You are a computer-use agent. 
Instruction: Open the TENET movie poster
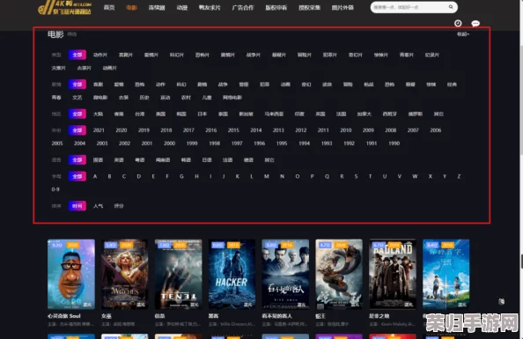178,274
